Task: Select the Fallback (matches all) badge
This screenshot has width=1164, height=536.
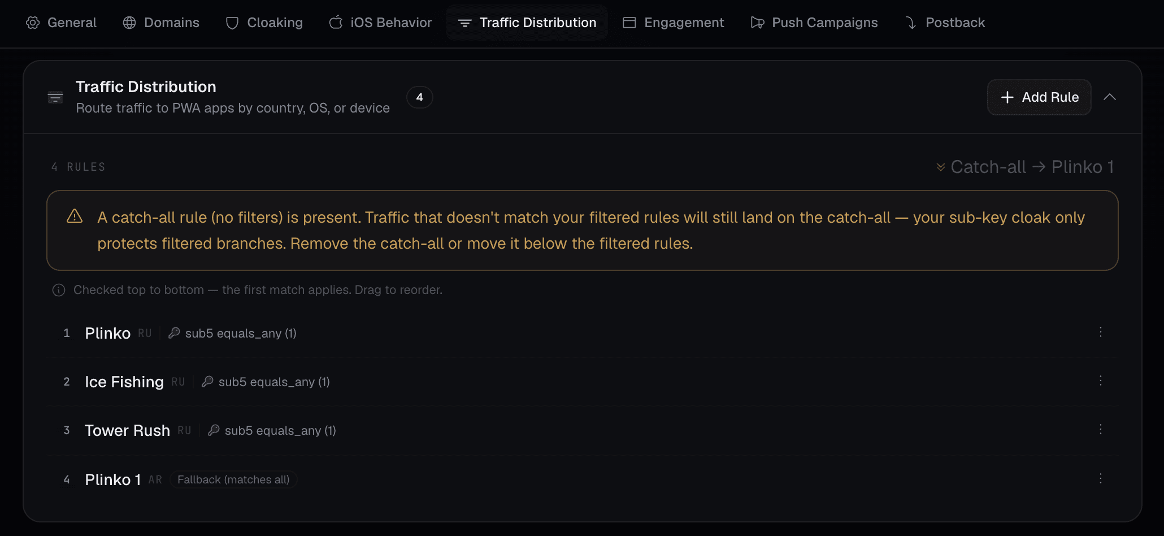Action: pyautogui.click(x=233, y=479)
